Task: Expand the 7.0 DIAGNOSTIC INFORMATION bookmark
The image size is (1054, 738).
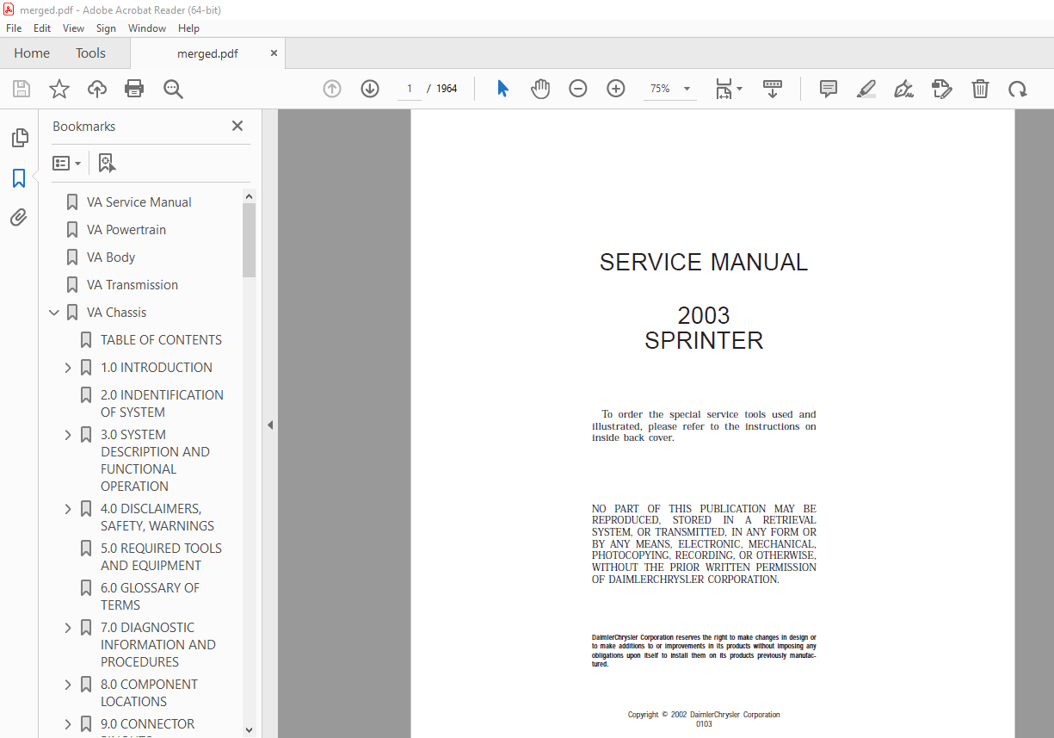Action: pos(68,627)
